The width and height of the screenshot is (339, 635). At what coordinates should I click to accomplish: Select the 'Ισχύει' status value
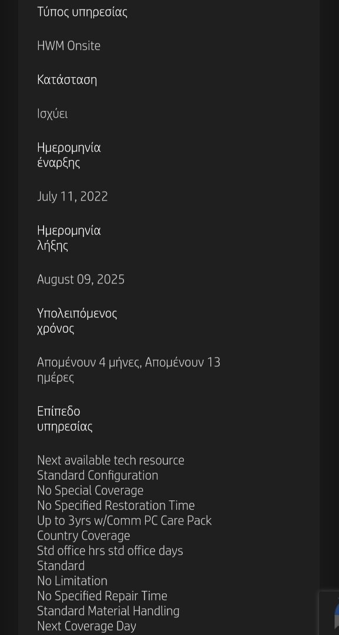52,114
